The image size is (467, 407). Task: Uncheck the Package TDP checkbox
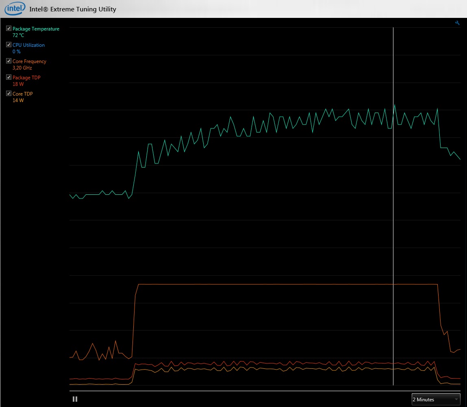coord(9,77)
